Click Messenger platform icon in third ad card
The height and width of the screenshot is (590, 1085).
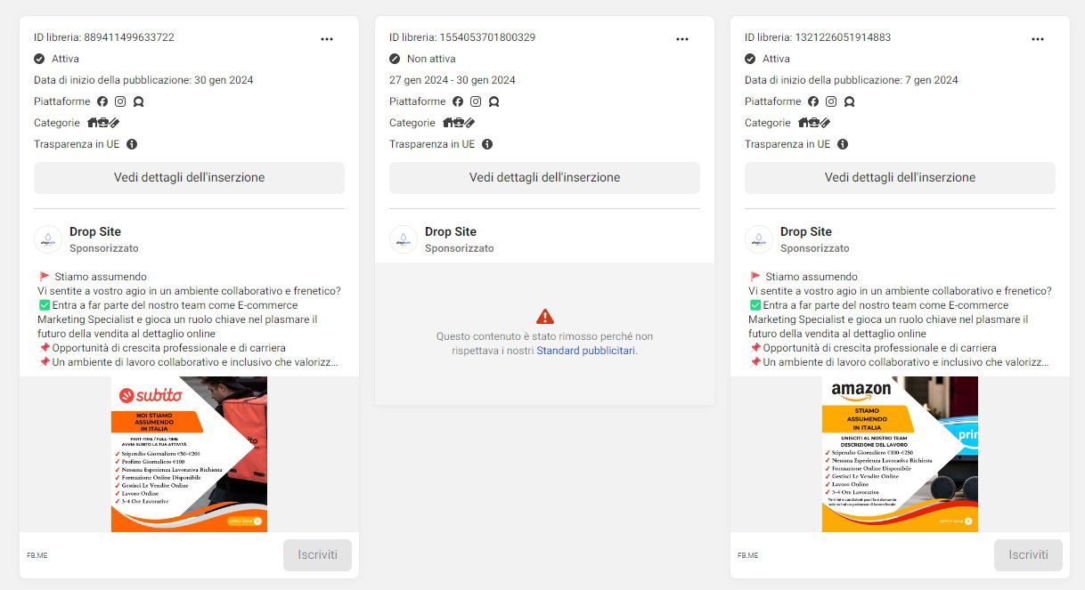[849, 101]
